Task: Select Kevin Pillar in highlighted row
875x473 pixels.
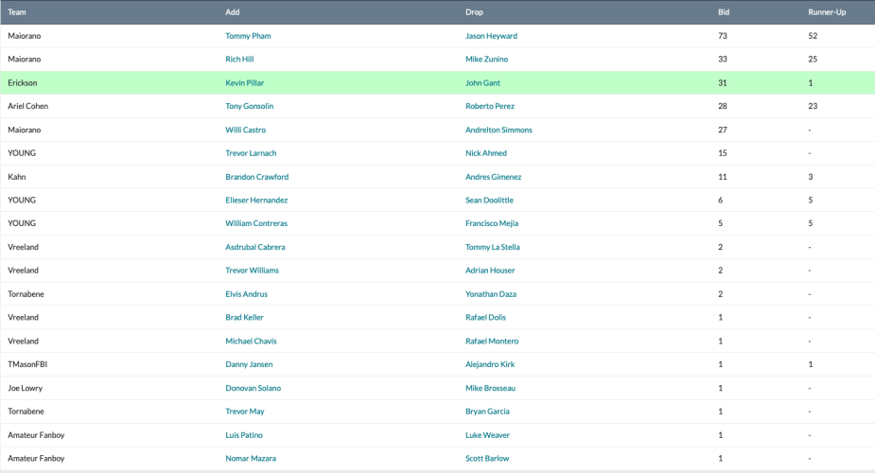Action: (x=244, y=82)
